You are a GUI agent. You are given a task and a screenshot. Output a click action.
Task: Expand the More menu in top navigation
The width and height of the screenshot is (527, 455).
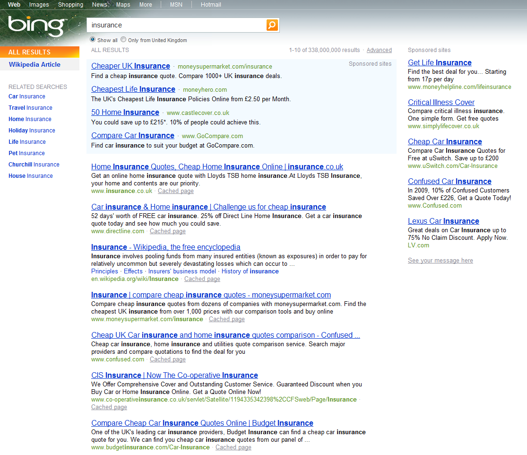click(146, 5)
